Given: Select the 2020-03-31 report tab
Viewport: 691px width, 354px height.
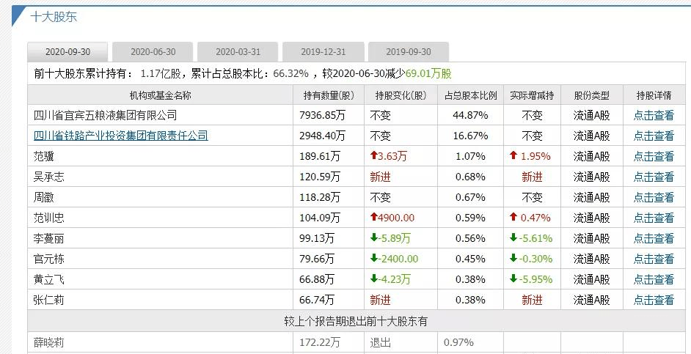Looking at the screenshot, I should pos(238,52).
